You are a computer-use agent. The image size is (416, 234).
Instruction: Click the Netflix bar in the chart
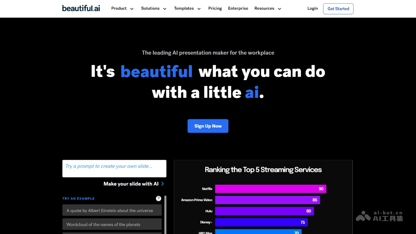[270, 189]
